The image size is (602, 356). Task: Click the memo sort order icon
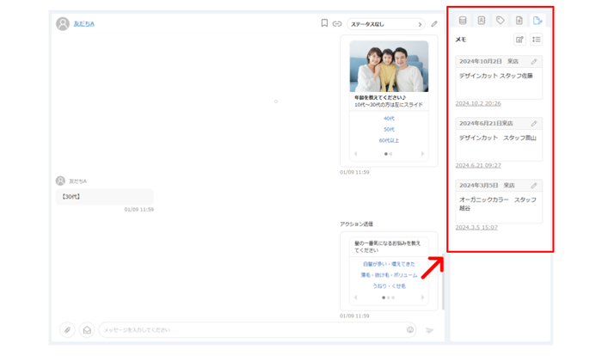(x=537, y=40)
